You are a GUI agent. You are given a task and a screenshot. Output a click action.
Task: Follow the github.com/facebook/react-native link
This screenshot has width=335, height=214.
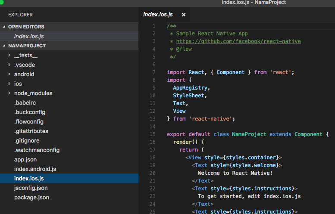(x=238, y=41)
